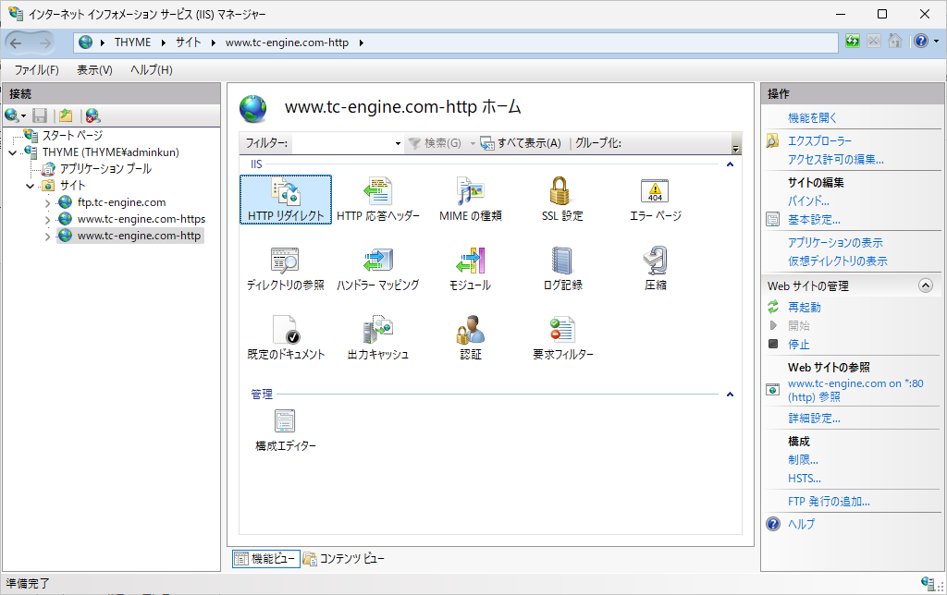Click 再起動 to restart the site

(x=804, y=307)
